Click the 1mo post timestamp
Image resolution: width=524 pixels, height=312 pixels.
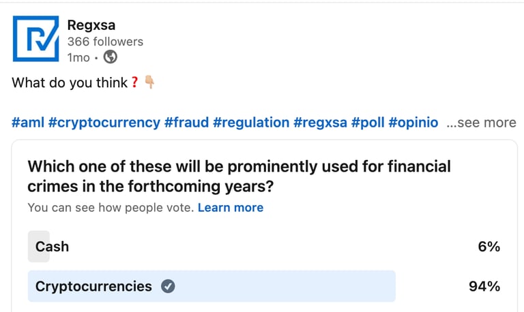[x=78, y=57]
